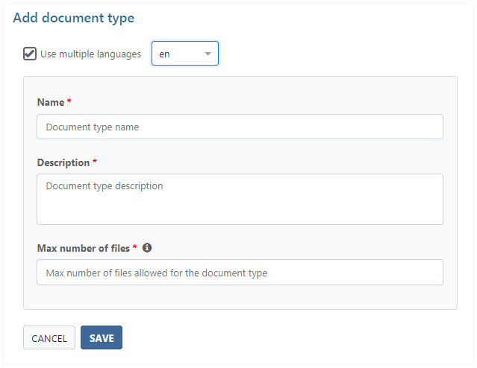Focus the Document type name field

tap(240, 127)
